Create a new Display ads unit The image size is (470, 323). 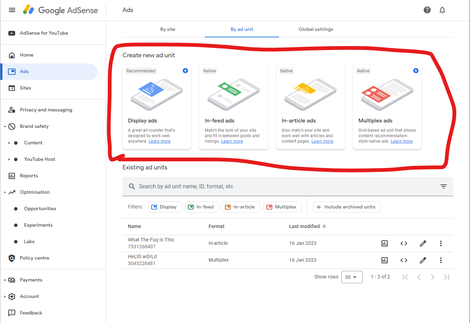tap(157, 107)
